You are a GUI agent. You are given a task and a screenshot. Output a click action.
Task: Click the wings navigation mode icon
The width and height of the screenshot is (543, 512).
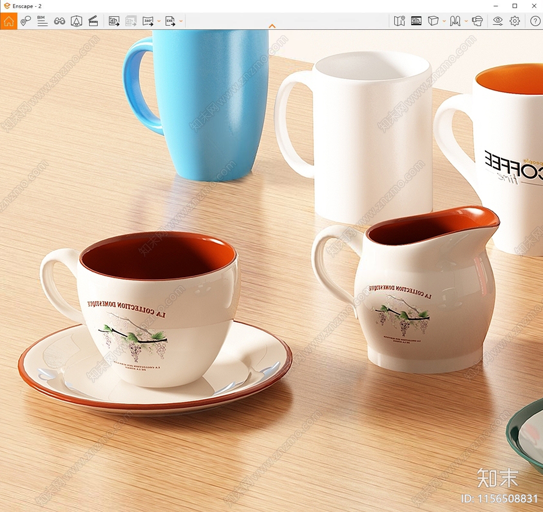[x=455, y=21]
